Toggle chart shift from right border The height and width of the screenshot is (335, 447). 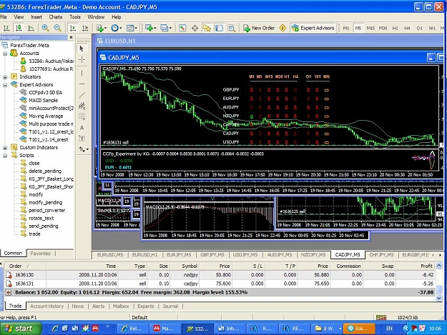[85, 28]
